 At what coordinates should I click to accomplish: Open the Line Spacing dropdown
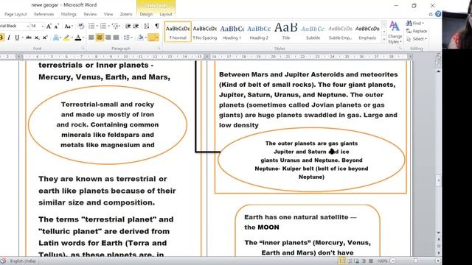pyautogui.click(x=132, y=38)
